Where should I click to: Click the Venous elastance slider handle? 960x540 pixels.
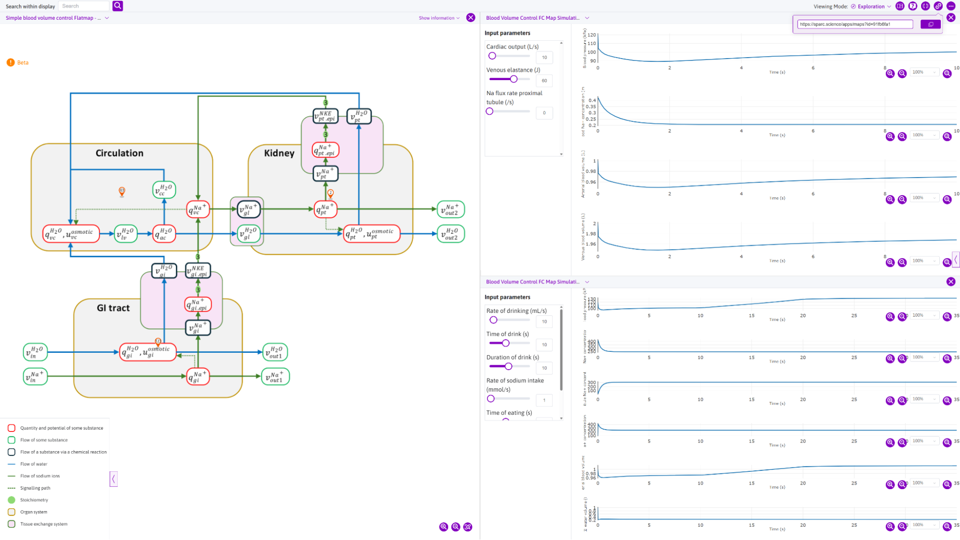point(514,79)
